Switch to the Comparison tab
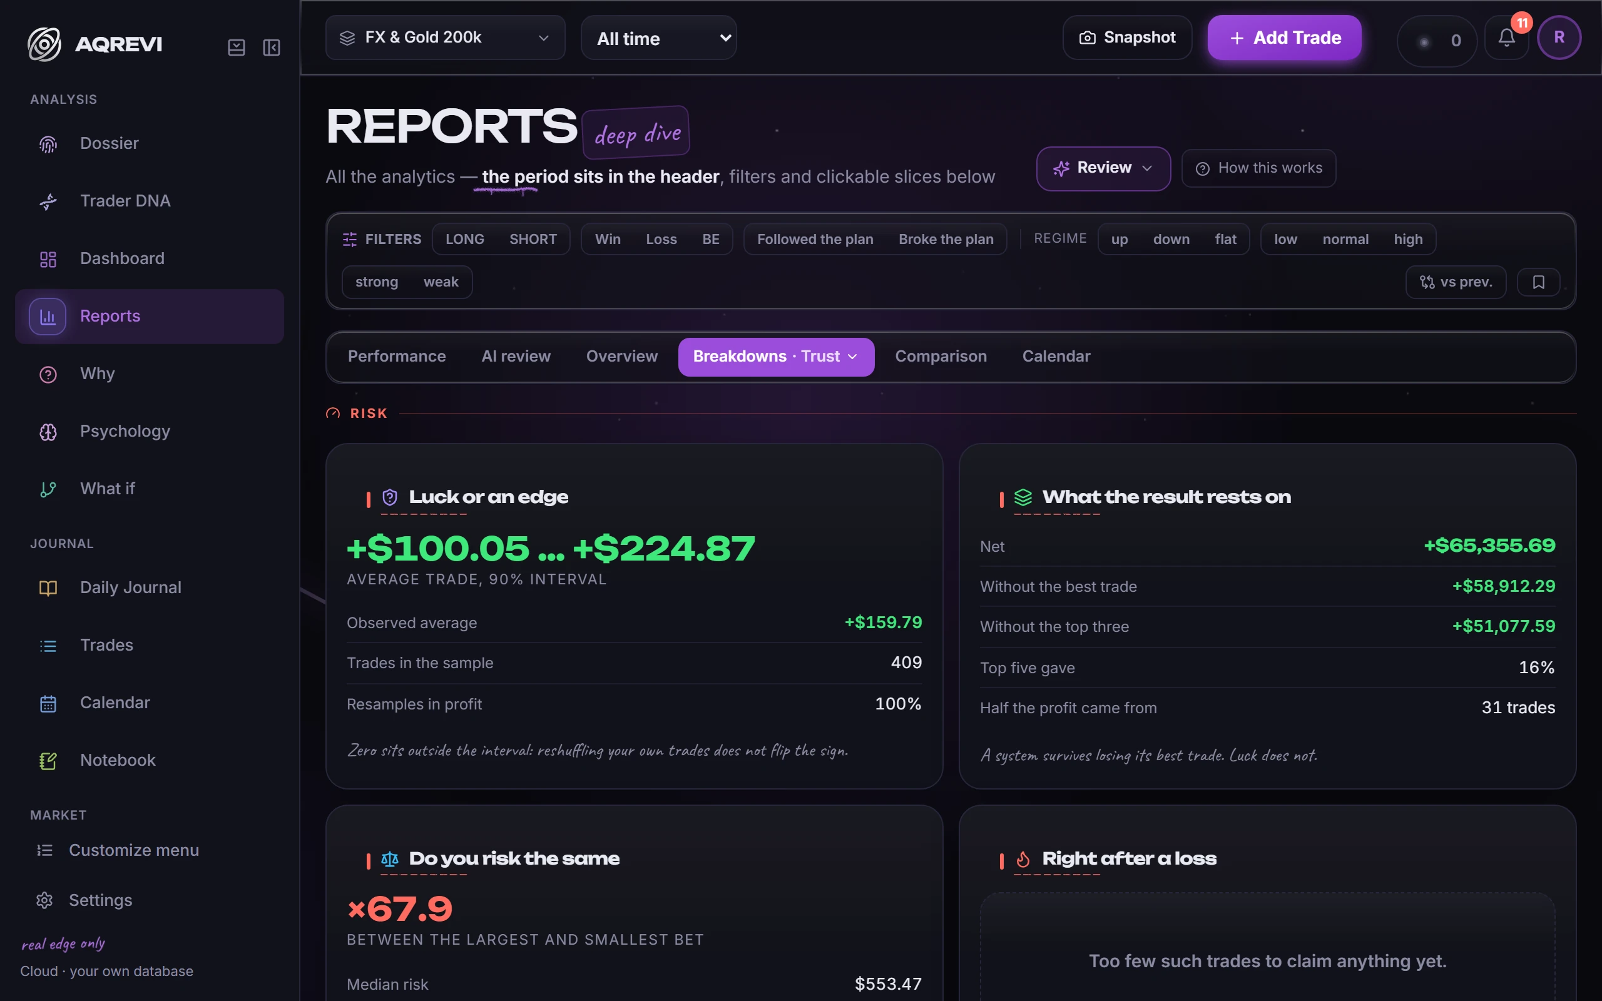The height and width of the screenshot is (1001, 1602). coord(941,357)
